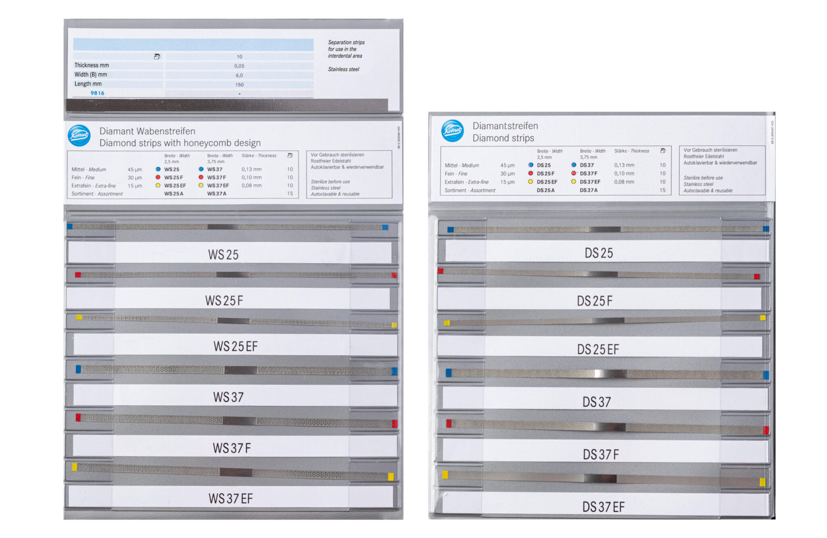Click the diamond strip above the DS 37 F label
This screenshot has height=538, width=827.
[607, 427]
